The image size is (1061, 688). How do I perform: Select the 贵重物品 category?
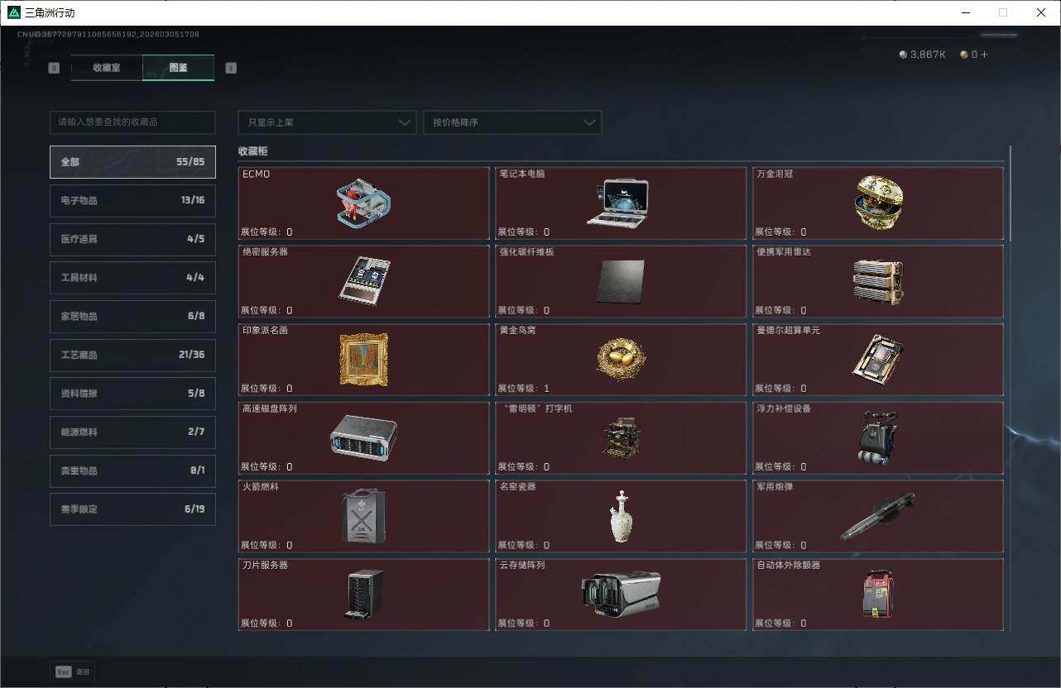coord(132,471)
